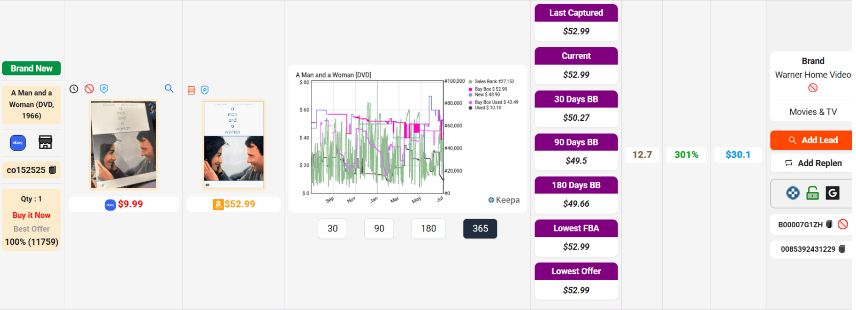Open the Amazon listing priced $52.99

click(234, 204)
